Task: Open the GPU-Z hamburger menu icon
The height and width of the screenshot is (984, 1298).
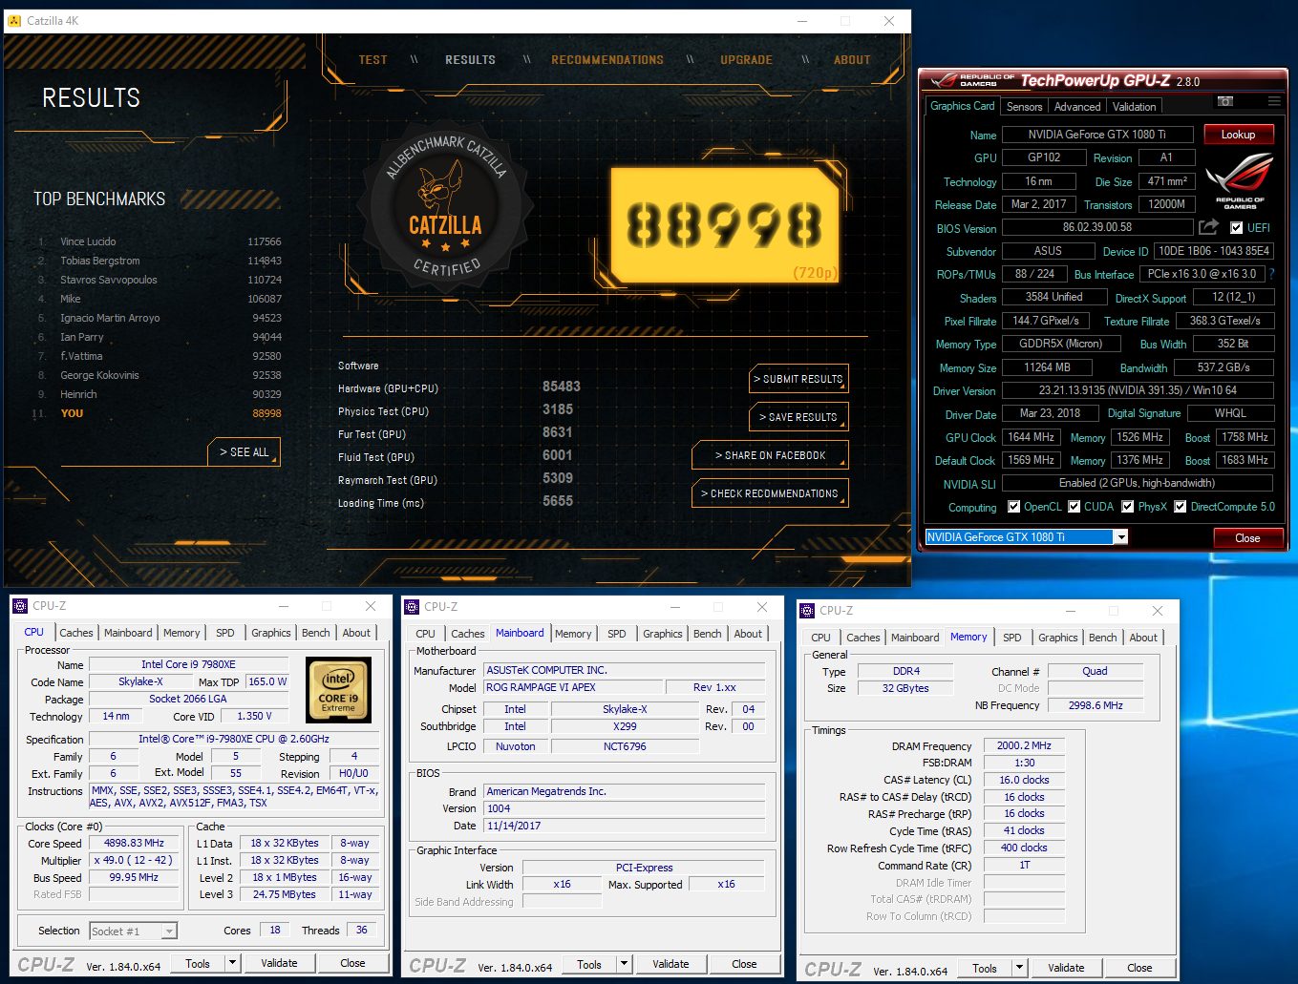Action: tap(1274, 101)
